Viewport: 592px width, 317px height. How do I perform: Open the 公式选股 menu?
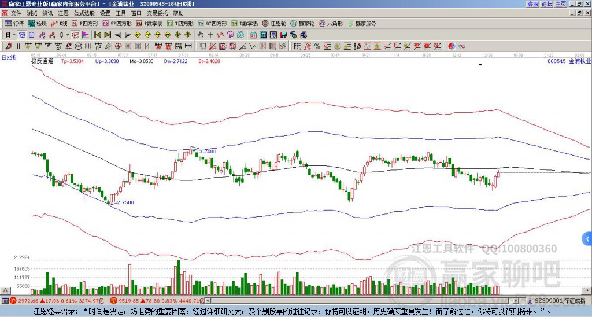click(84, 13)
